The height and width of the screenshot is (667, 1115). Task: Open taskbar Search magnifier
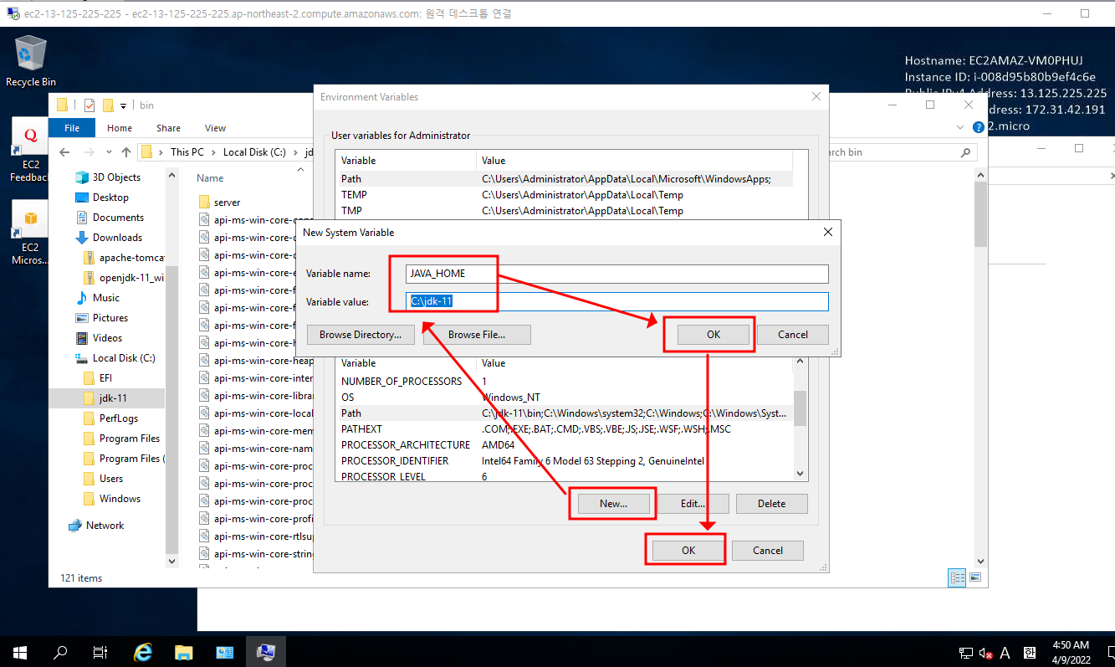(x=60, y=652)
